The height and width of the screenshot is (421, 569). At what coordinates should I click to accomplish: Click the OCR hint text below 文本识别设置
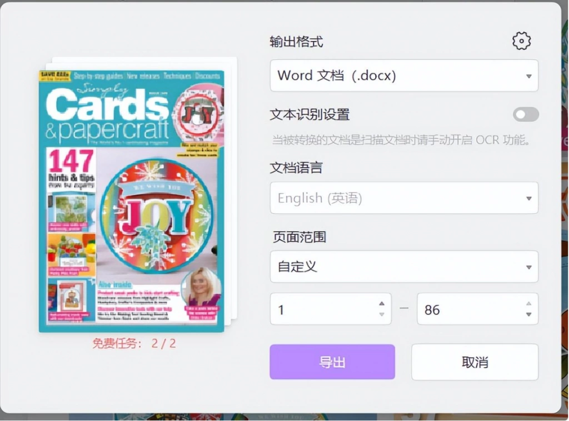[x=402, y=140]
